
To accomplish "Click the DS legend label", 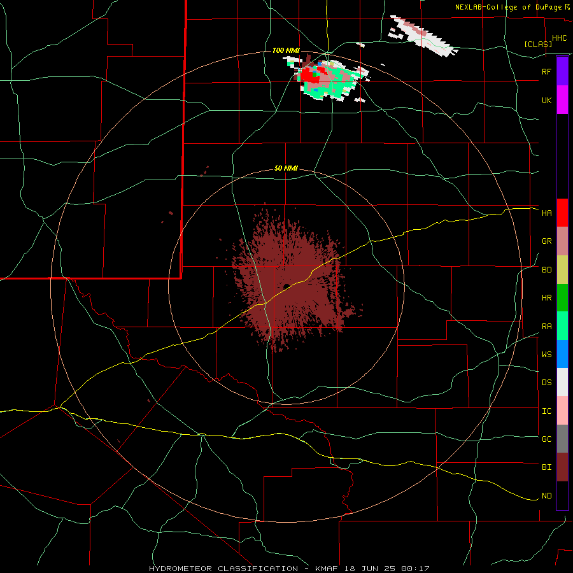I will (546, 383).
